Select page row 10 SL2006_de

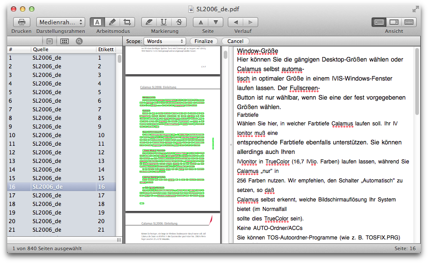pos(62,135)
